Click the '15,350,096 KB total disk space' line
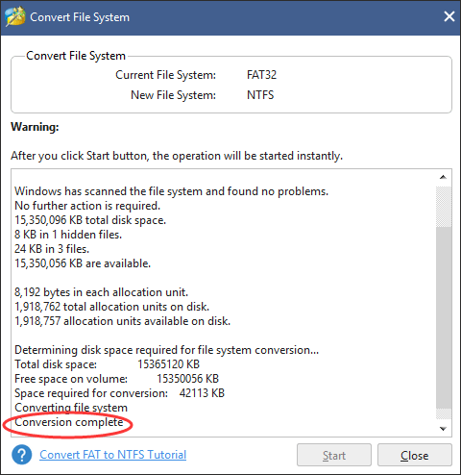This screenshot has height=475, width=461. pyautogui.click(x=90, y=220)
